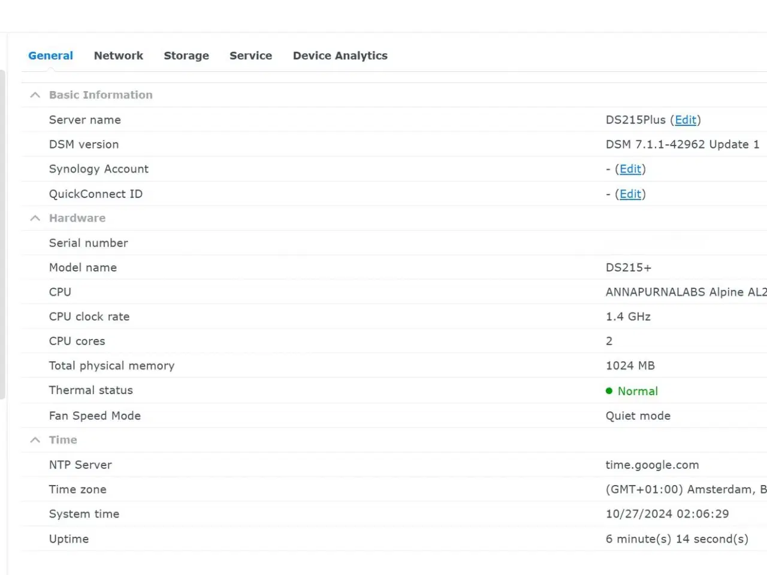The width and height of the screenshot is (767, 575).
Task: Switch to the General tab
Action: pos(50,56)
